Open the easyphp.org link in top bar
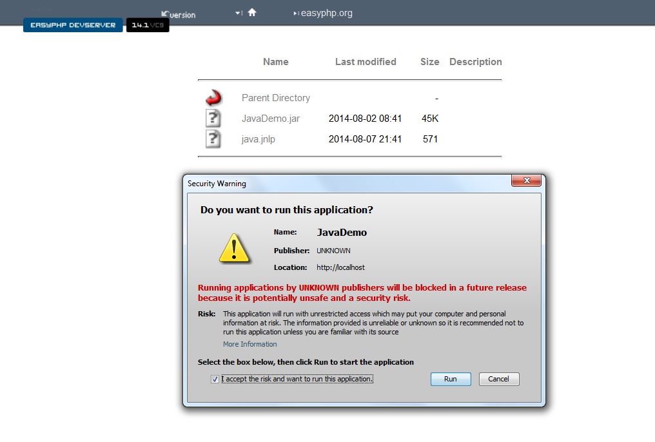Screen dimensions: 655x442 (326, 13)
